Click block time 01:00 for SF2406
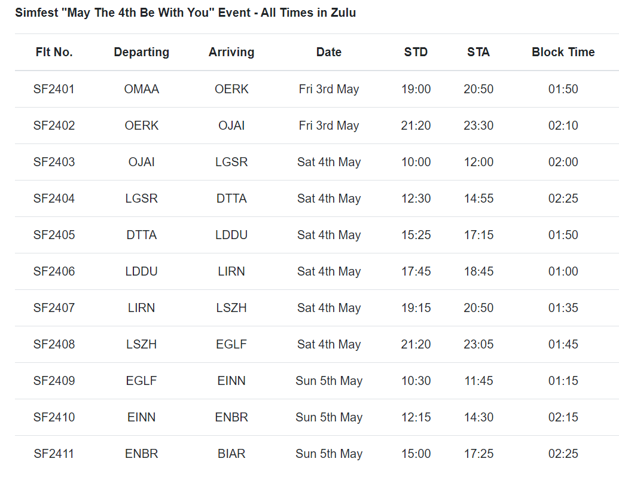The width and height of the screenshot is (619, 483). (563, 271)
